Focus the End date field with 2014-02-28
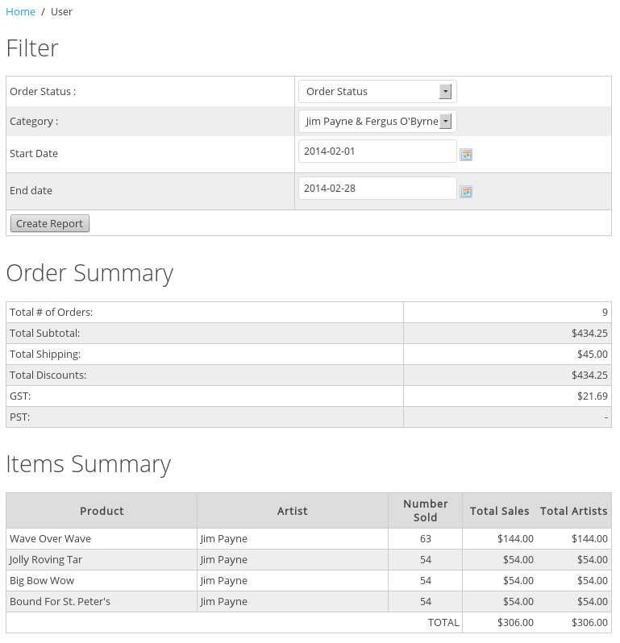The image size is (620, 643). pos(377,189)
